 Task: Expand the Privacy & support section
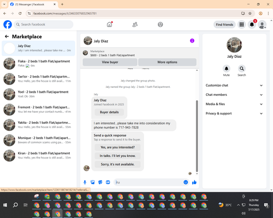click(x=234, y=113)
